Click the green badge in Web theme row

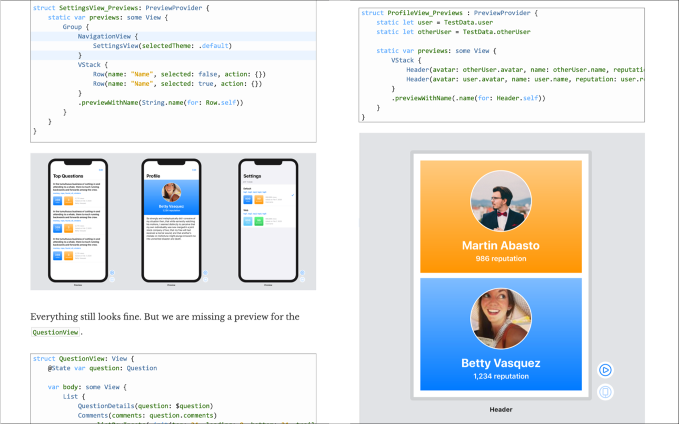[x=258, y=221]
